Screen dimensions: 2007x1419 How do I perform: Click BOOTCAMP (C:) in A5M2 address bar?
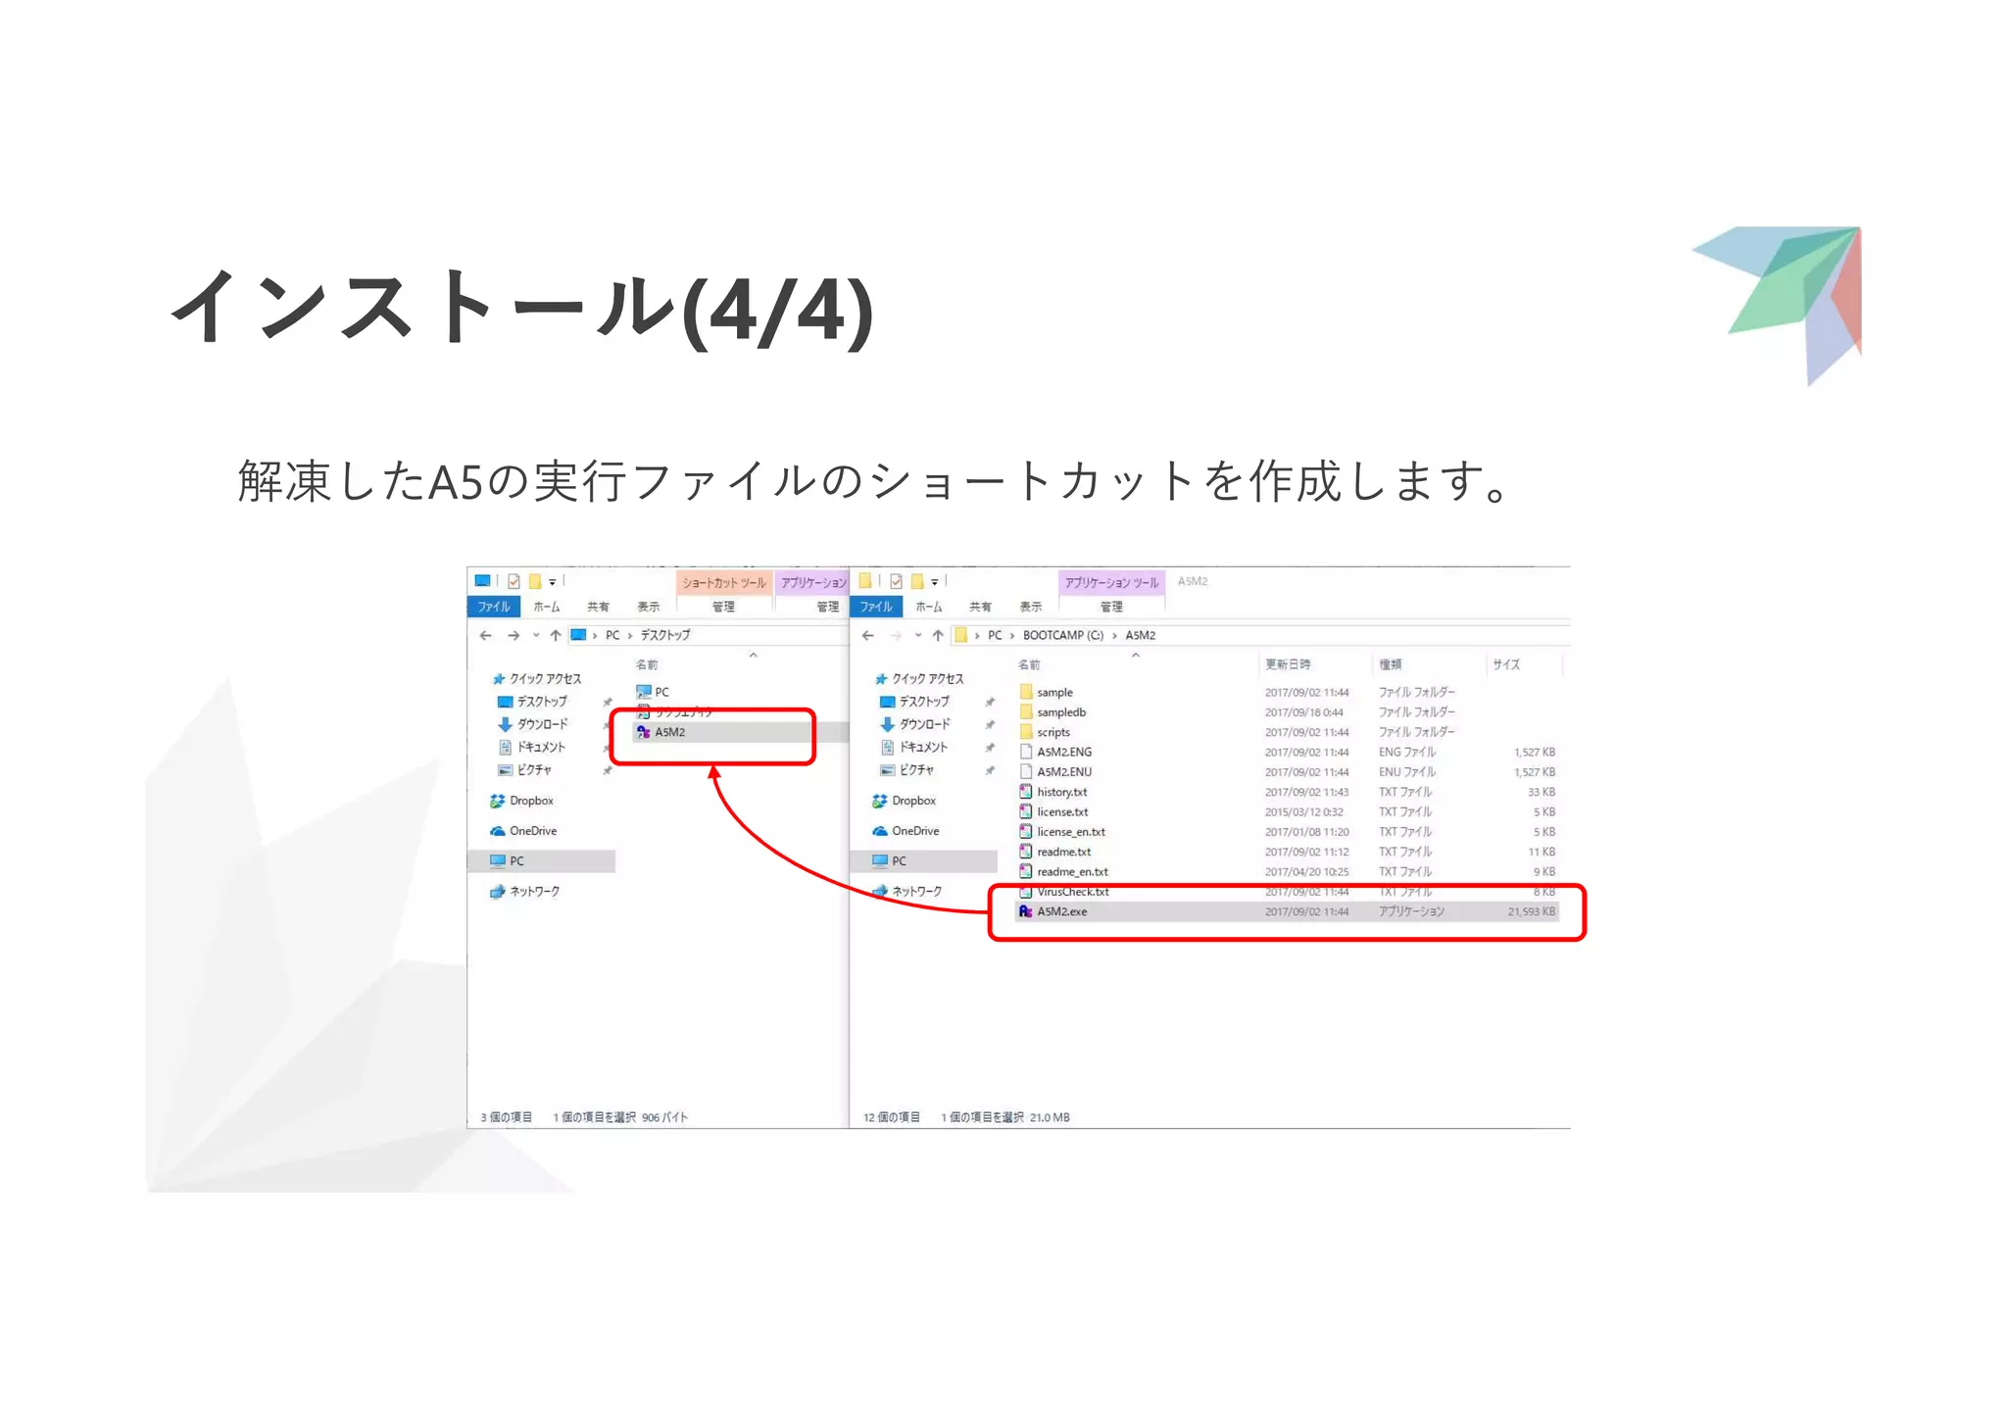click(1063, 635)
